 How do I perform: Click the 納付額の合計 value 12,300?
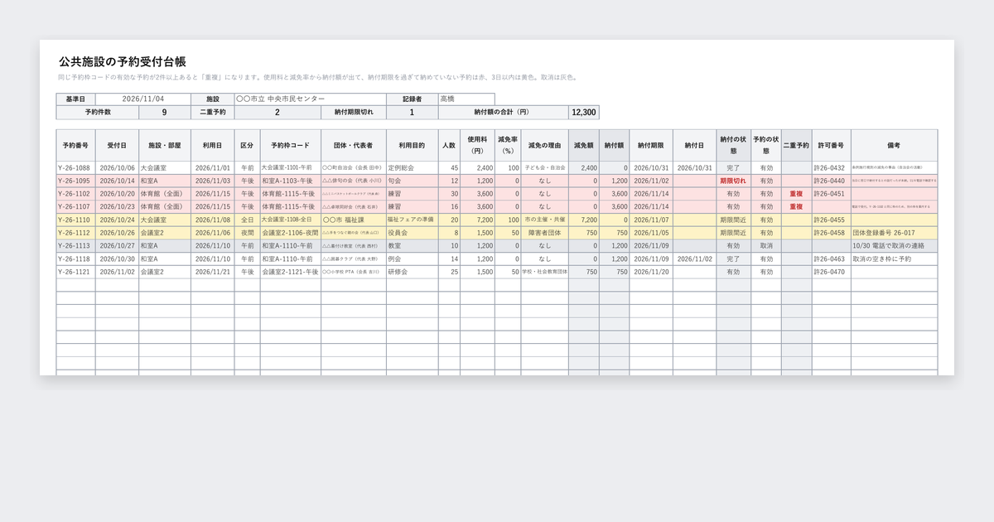pyautogui.click(x=582, y=113)
